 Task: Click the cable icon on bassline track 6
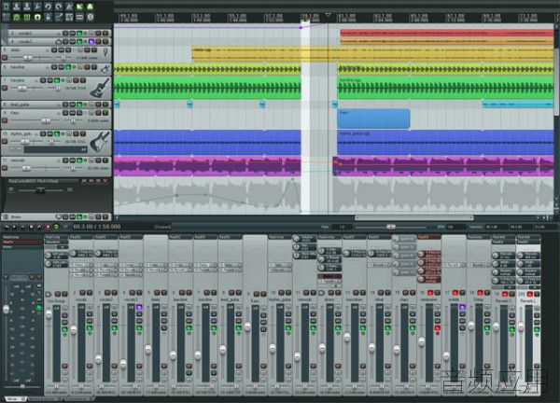105,68
